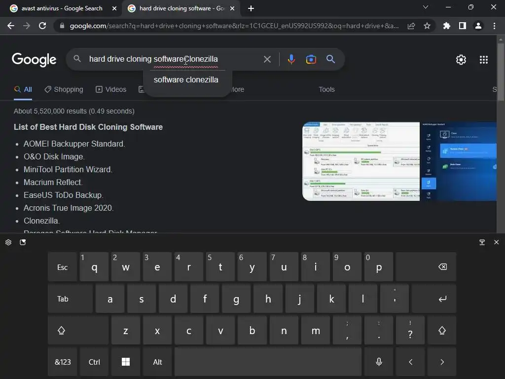Click the share page icon in address bar
This screenshot has height=379, width=505.
coord(411,26)
